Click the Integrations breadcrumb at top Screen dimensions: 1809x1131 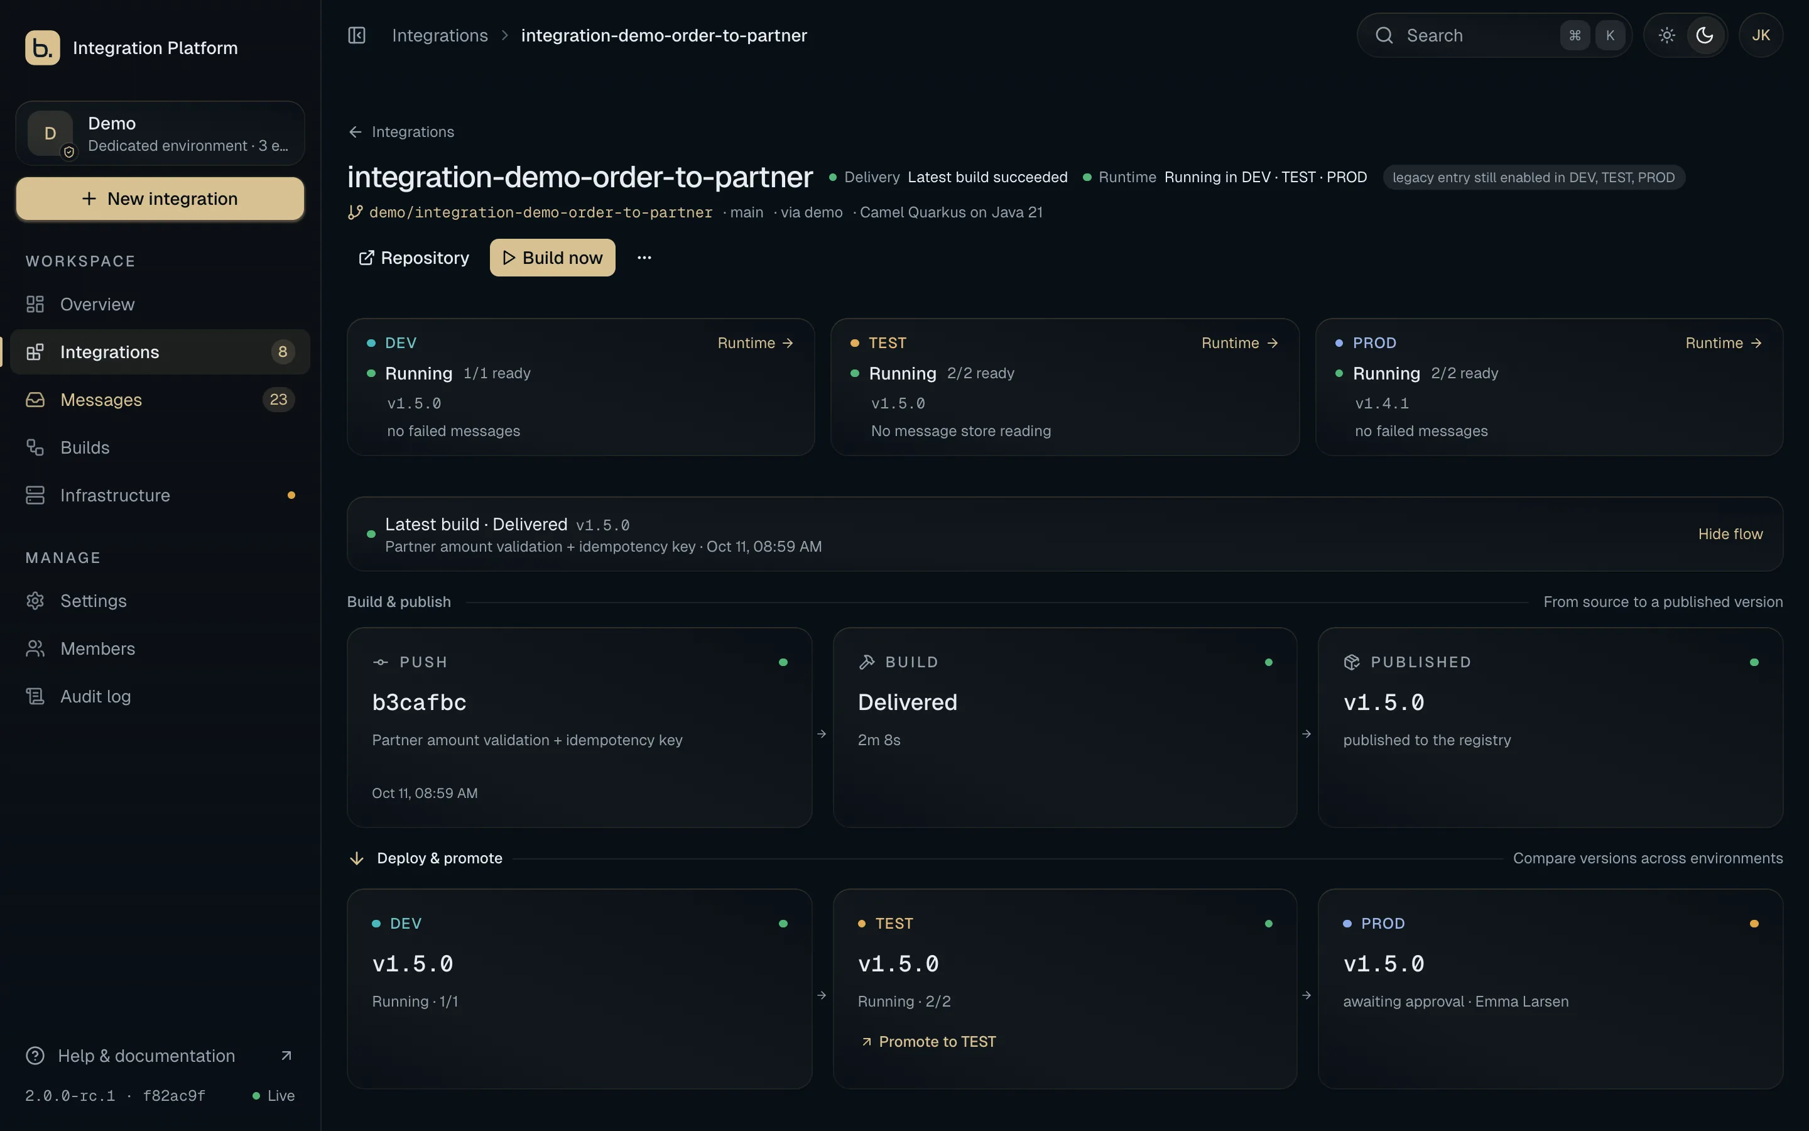440,35
